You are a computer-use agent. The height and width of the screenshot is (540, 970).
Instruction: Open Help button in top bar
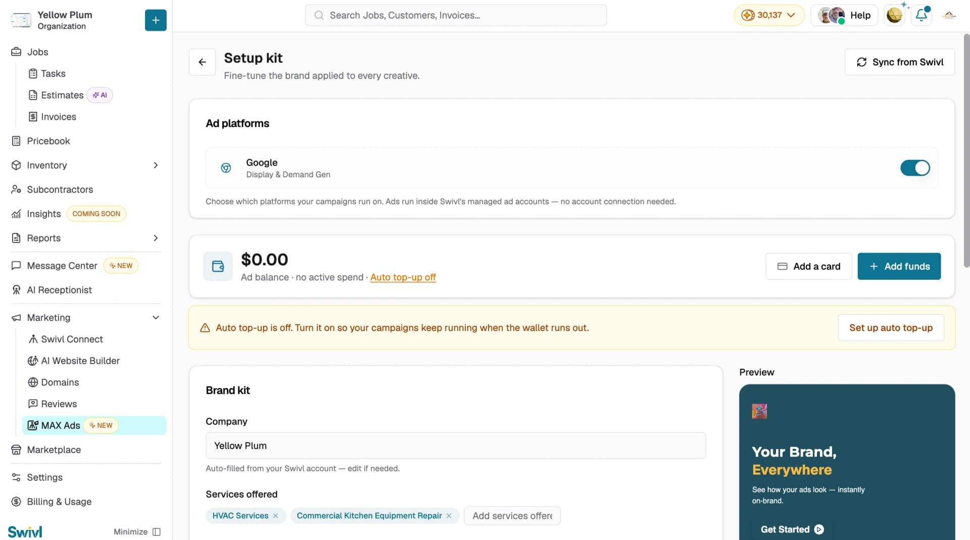844,15
